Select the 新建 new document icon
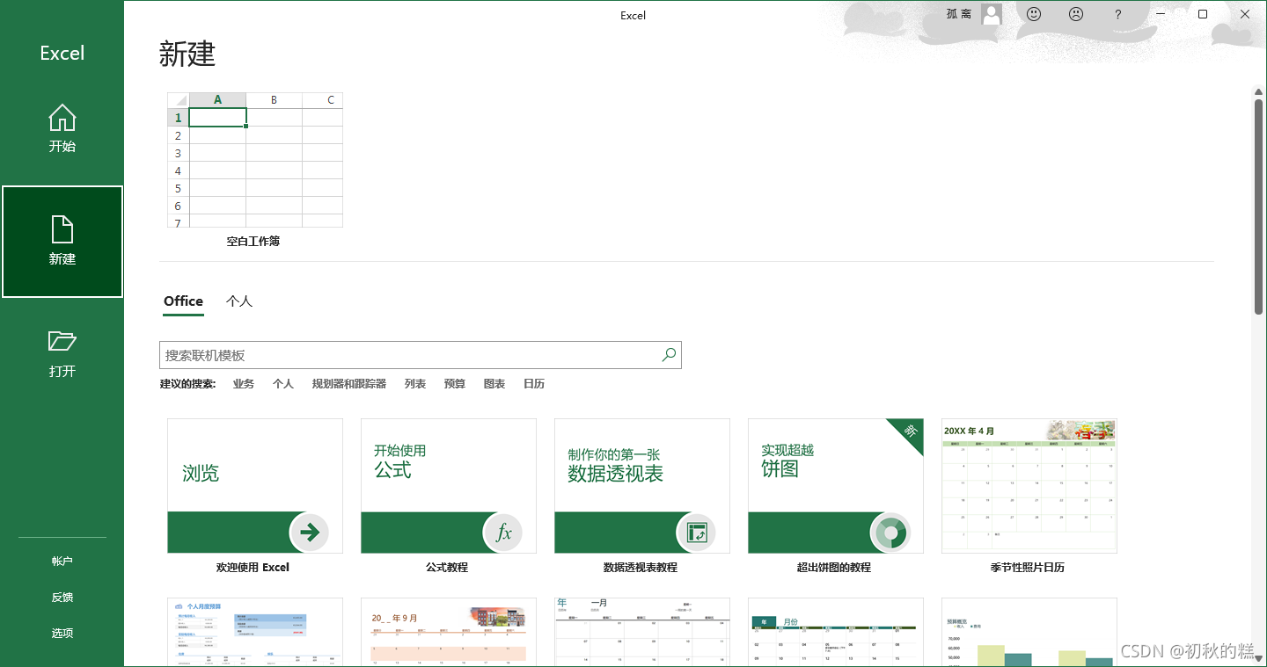This screenshot has width=1267, height=667. pos(62,229)
